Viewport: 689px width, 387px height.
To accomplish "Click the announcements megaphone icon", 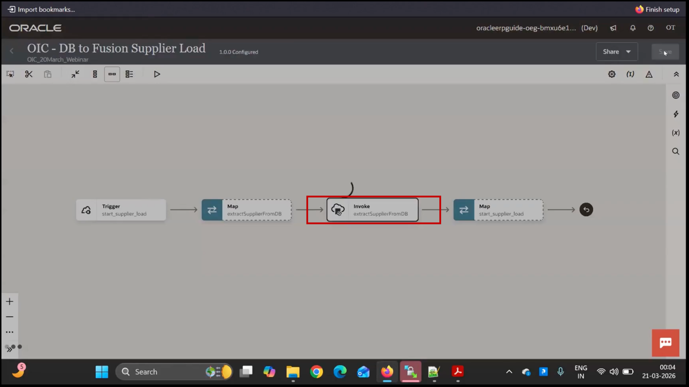I will pyautogui.click(x=613, y=28).
